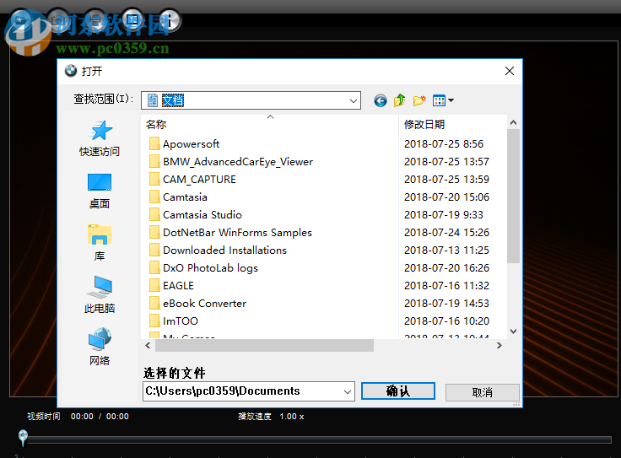Viewport: 621px width, 458px height.
Task: Sort by 修改日期 column header
Action: (452, 124)
